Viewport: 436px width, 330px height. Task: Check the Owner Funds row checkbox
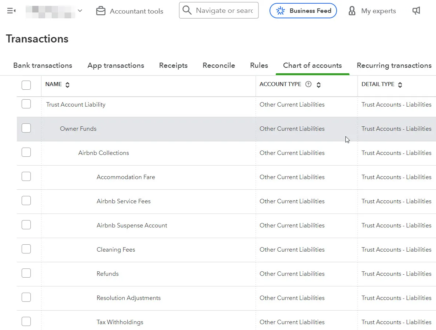pos(26,128)
